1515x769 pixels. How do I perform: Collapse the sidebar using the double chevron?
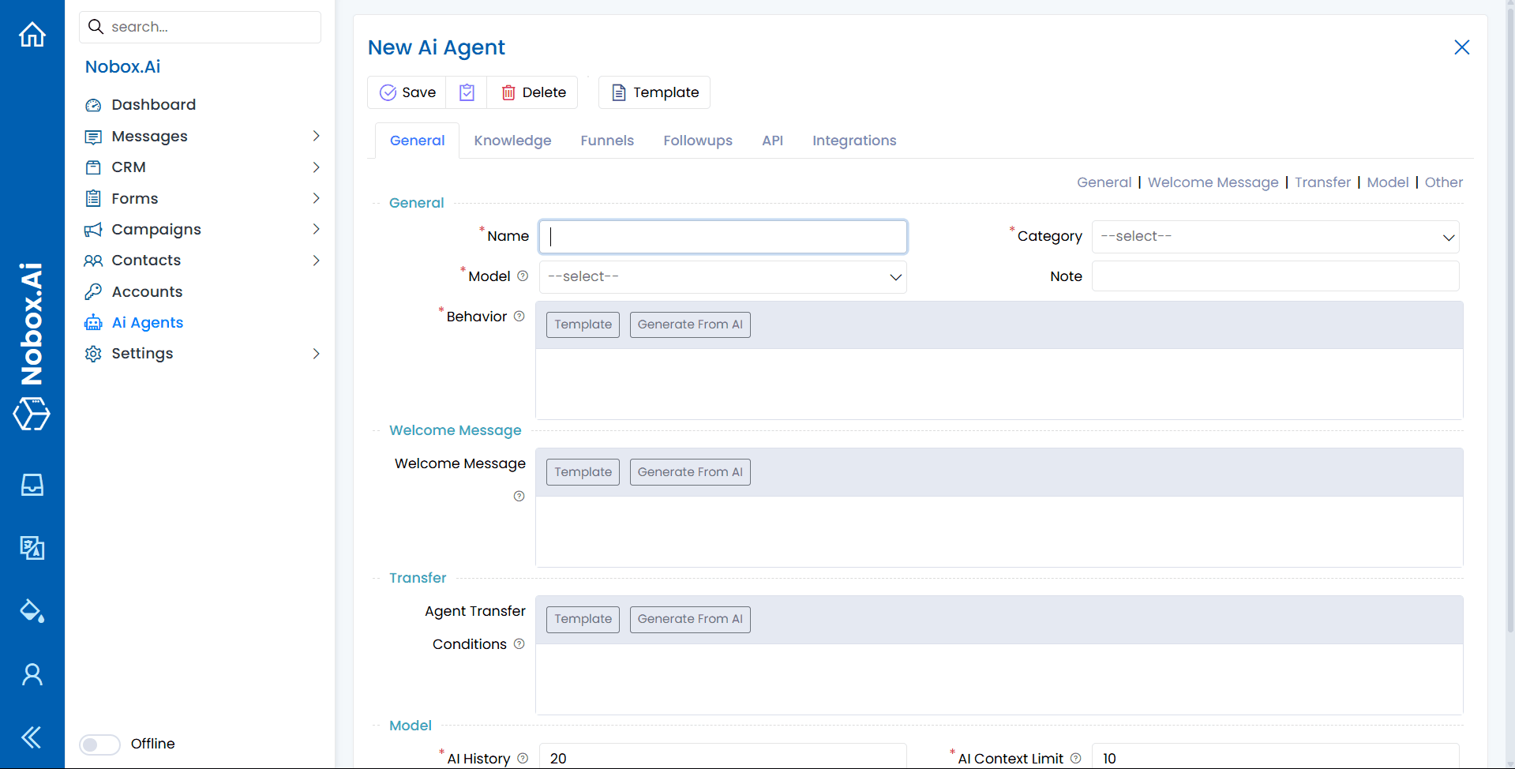click(x=32, y=737)
